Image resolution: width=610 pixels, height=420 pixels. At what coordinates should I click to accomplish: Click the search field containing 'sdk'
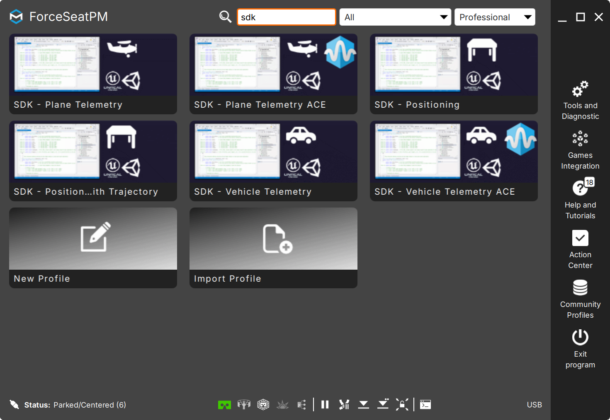pyautogui.click(x=287, y=17)
